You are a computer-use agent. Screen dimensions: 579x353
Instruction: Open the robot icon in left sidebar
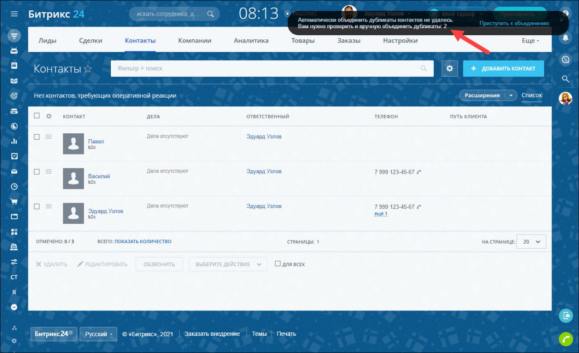pyautogui.click(x=14, y=51)
